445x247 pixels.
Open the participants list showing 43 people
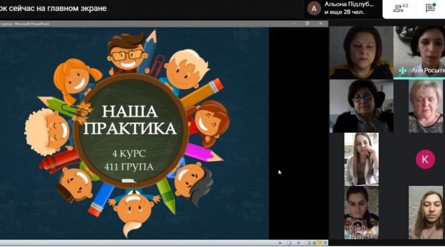(x=400, y=8)
